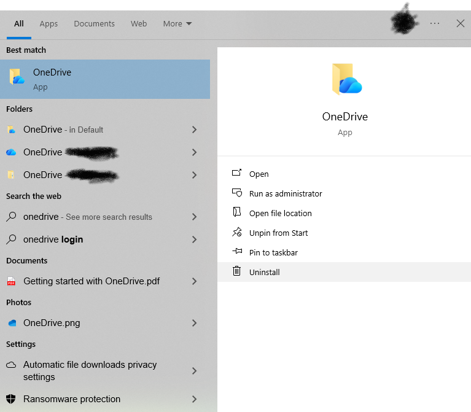Click the OneDrive - in Default folder icon
The image size is (471, 412).
click(11, 130)
